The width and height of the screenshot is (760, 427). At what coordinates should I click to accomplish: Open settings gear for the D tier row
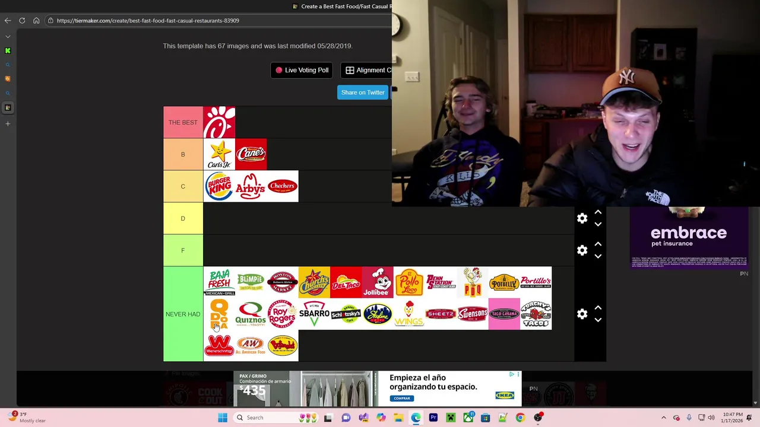pos(582,218)
